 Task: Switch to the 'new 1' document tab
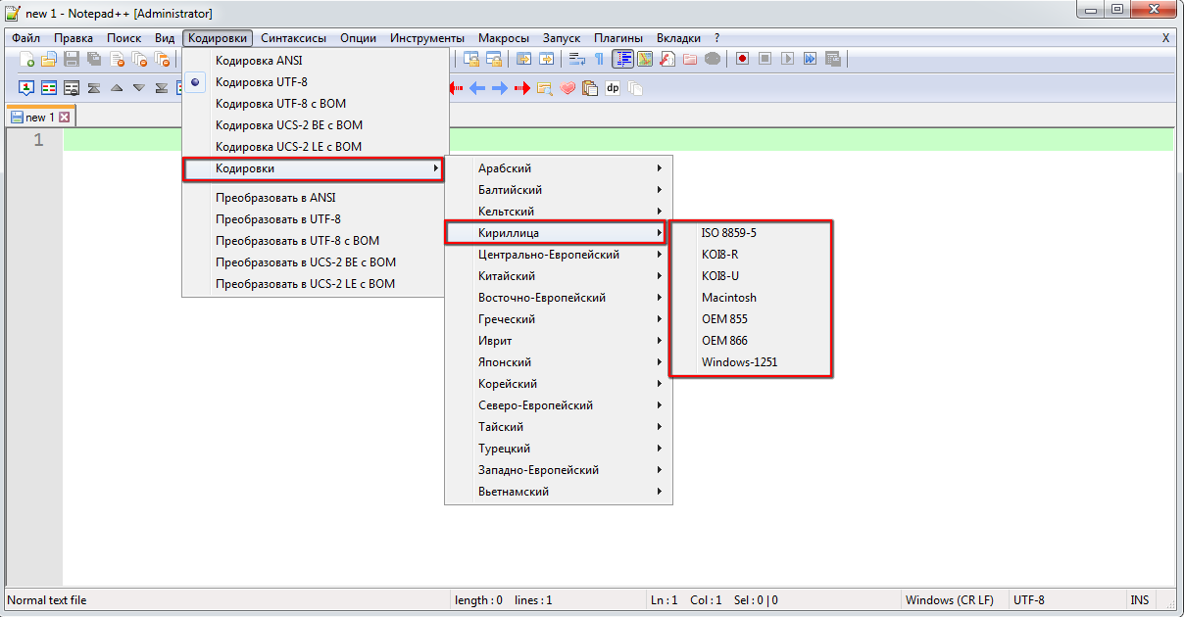click(x=40, y=117)
